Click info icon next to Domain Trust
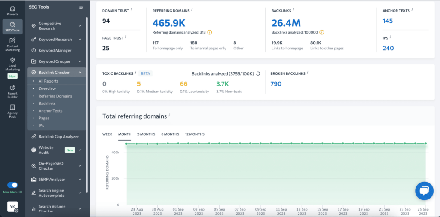The width and height of the screenshot is (440, 217). [131, 9]
